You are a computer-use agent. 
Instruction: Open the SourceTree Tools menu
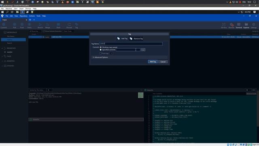(38, 16)
